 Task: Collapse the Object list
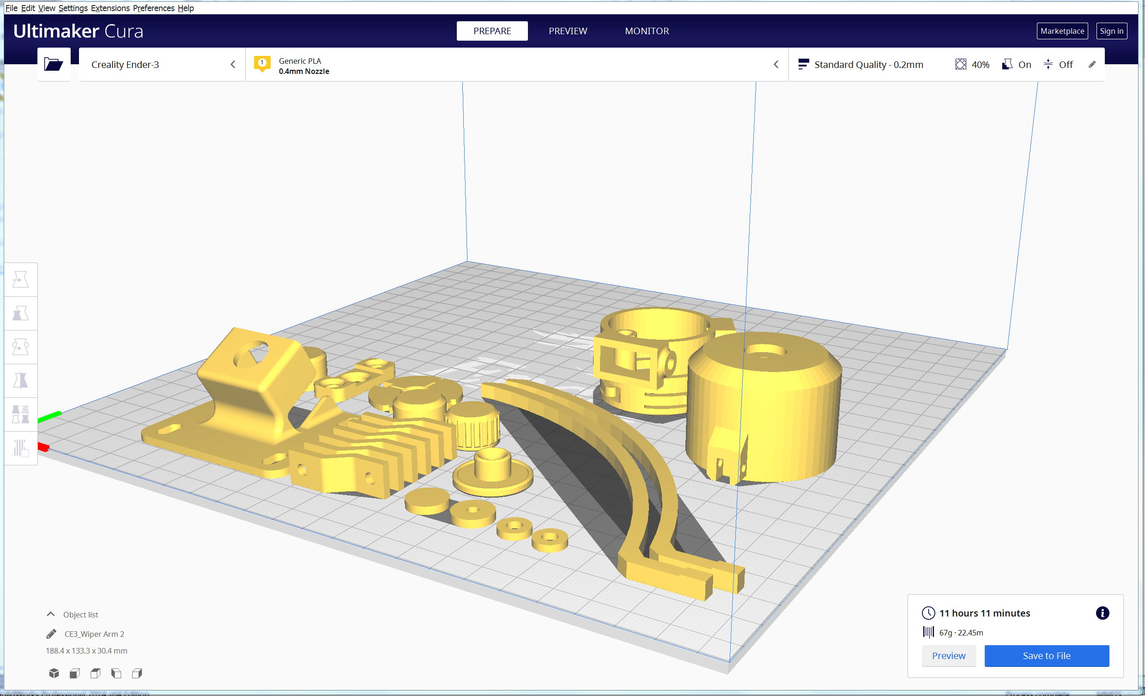51,614
